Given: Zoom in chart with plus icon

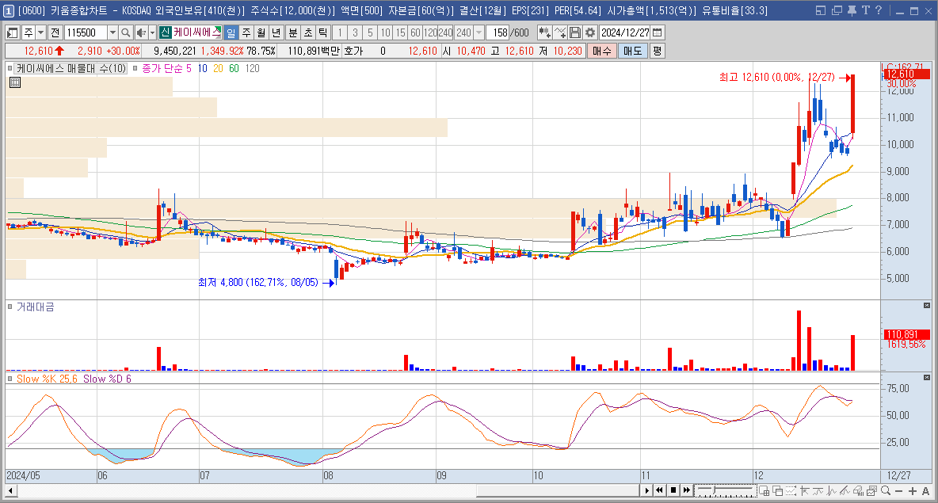Looking at the screenshot, I should (x=913, y=491).
